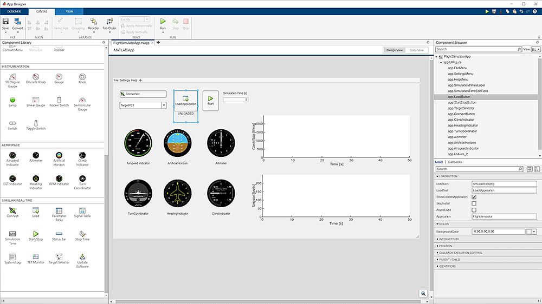Expand the Interactivity property section

pyautogui.click(x=449, y=239)
